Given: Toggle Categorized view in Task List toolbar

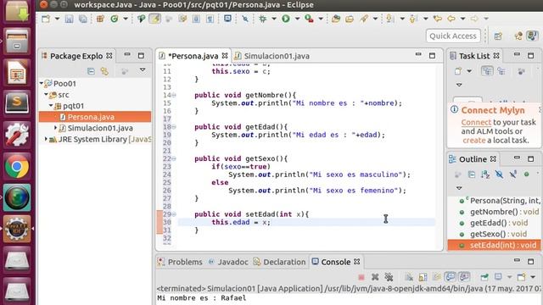Looking at the screenshot, I should tap(487, 71).
